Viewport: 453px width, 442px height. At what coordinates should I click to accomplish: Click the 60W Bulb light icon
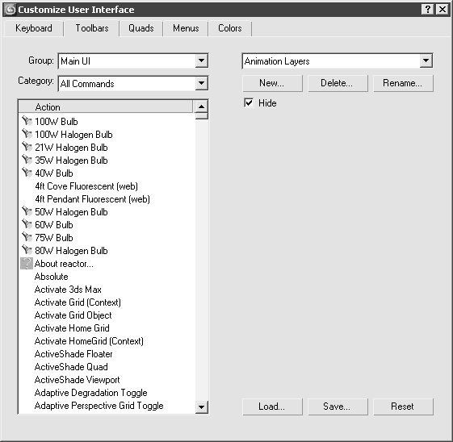click(27, 224)
